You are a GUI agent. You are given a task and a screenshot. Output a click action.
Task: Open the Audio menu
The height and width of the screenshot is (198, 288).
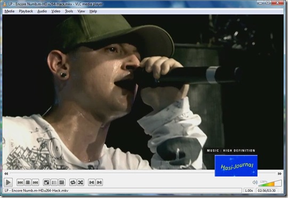[x=42, y=11]
